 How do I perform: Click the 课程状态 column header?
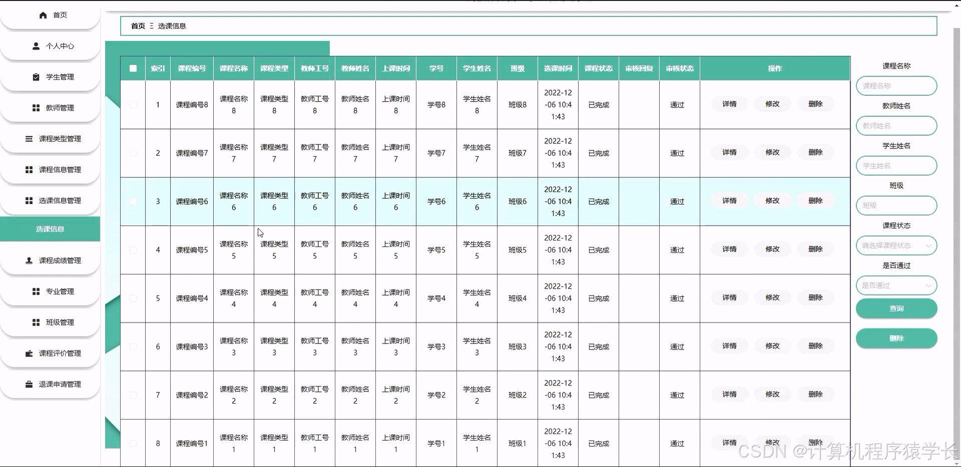599,68
